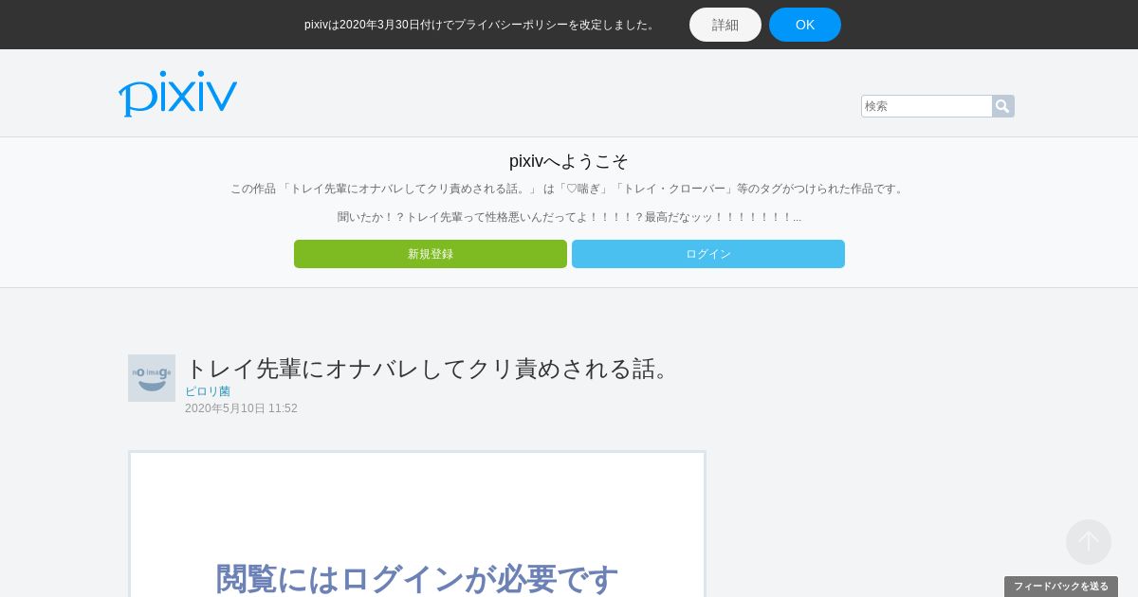Click the 詳細 button in the privacy notice
1138x597 pixels.
pos(725,25)
